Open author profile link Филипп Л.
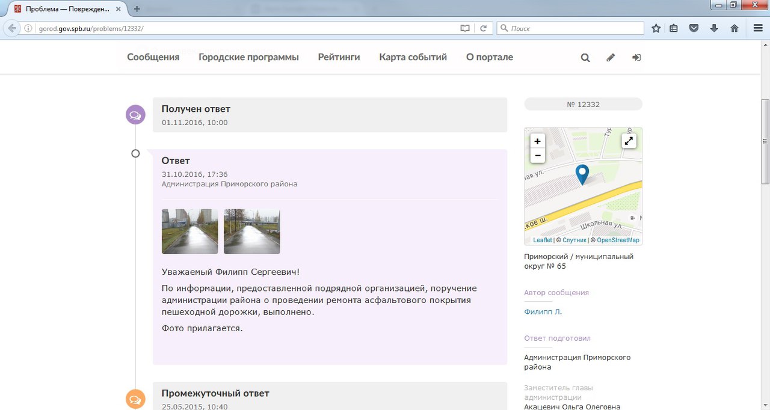Image resolution: width=770 pixels, height=410 pixels. [543, 312]
